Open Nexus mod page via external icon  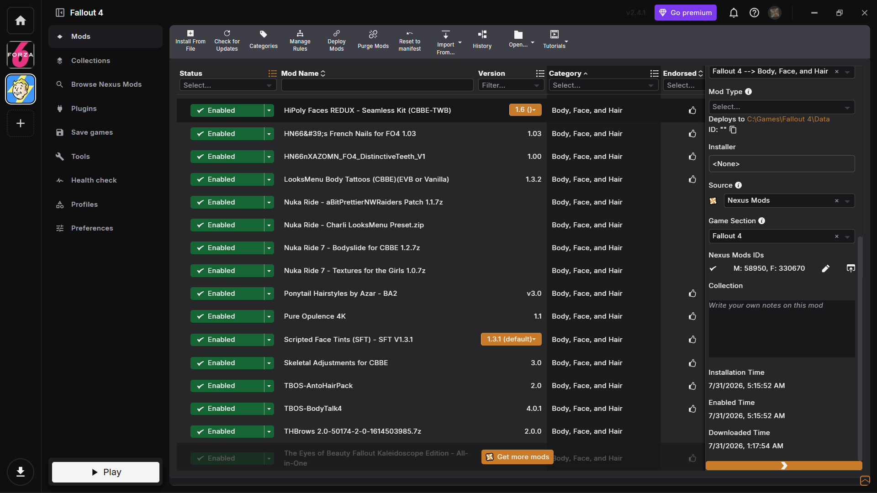click(x=851, y=268)
